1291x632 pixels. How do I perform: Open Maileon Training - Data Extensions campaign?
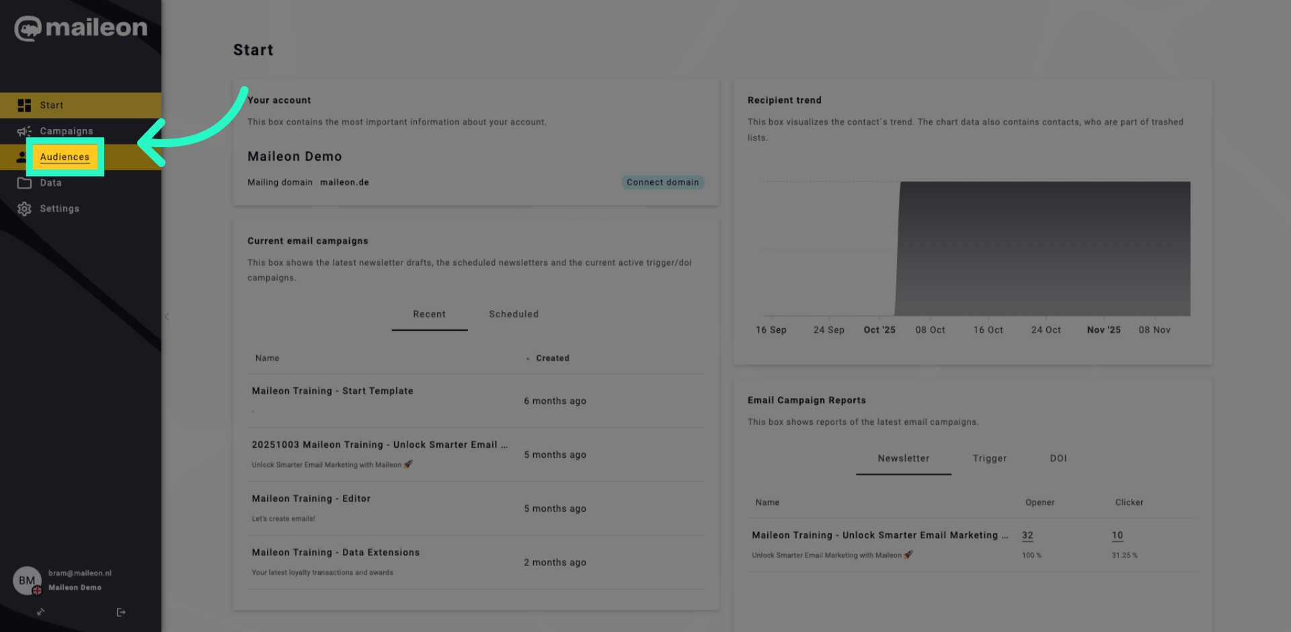336,552
